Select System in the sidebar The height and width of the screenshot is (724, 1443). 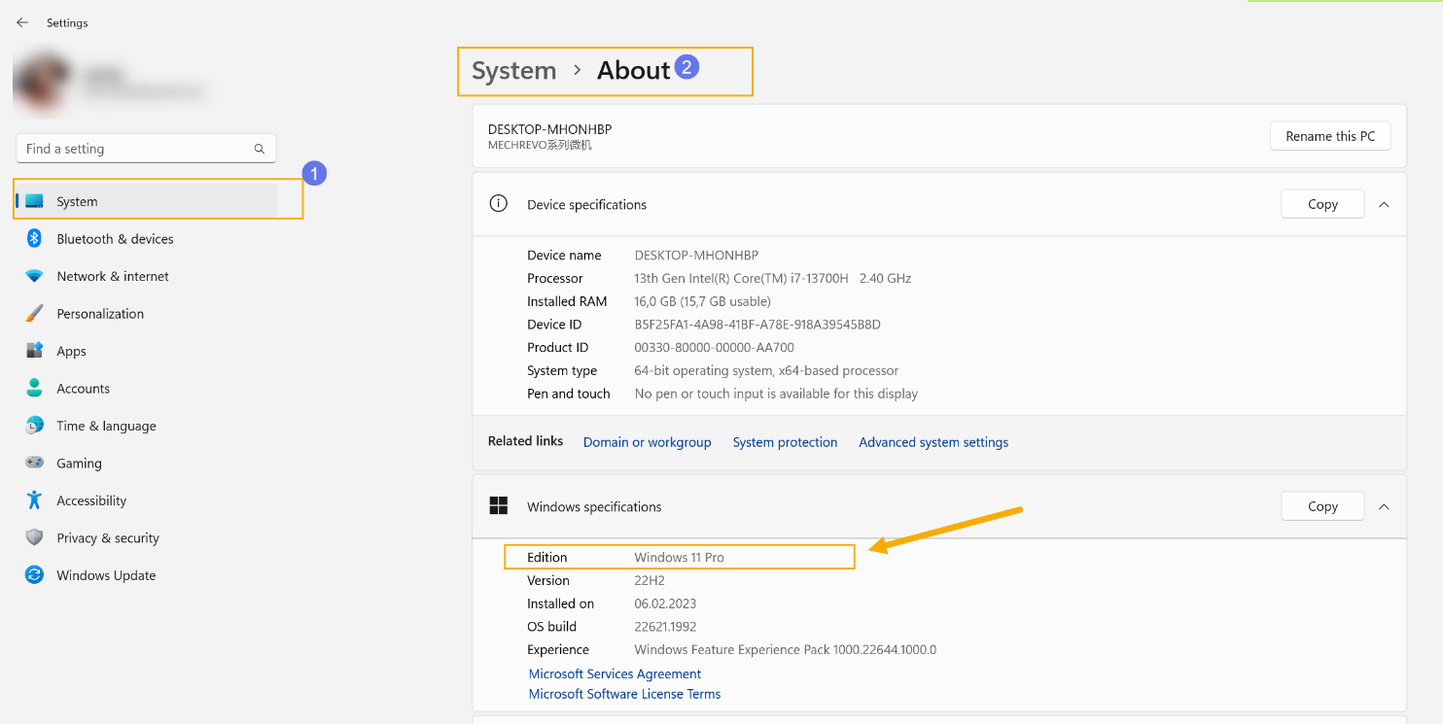(x=146, y=201)
